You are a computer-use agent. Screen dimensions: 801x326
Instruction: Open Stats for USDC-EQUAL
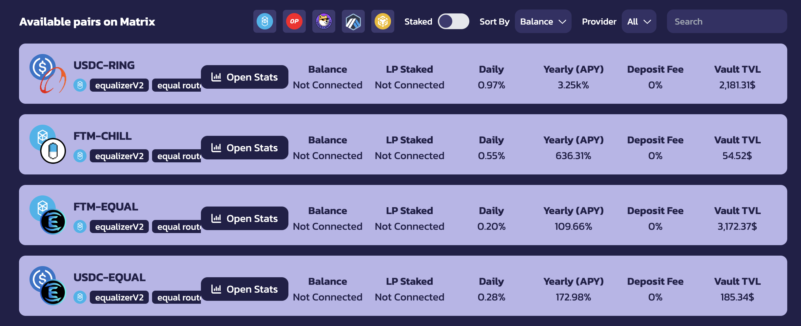(x=244, y=289)
